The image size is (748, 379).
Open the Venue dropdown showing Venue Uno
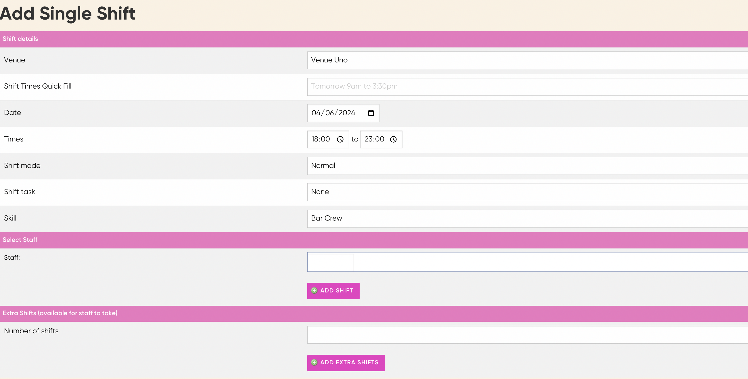528,60
